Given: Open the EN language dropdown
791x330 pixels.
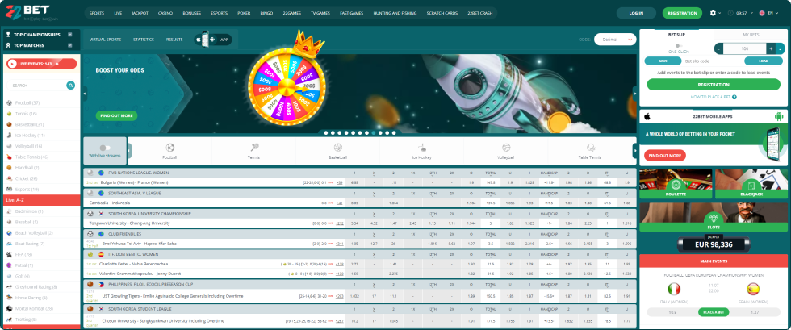Looking at the screenshot, I should point(768,13).
